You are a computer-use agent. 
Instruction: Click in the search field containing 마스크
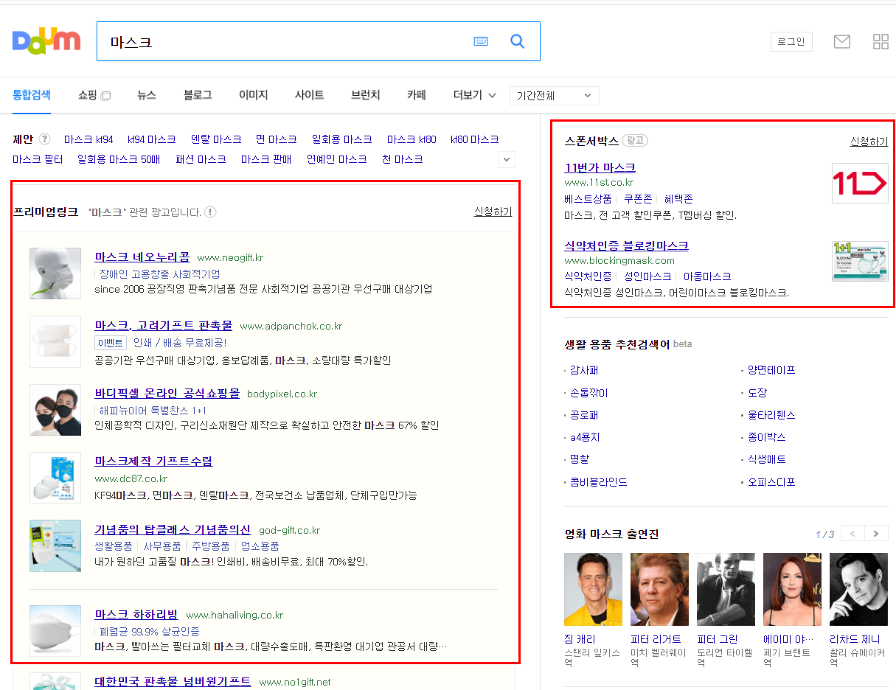pos(284,41)
